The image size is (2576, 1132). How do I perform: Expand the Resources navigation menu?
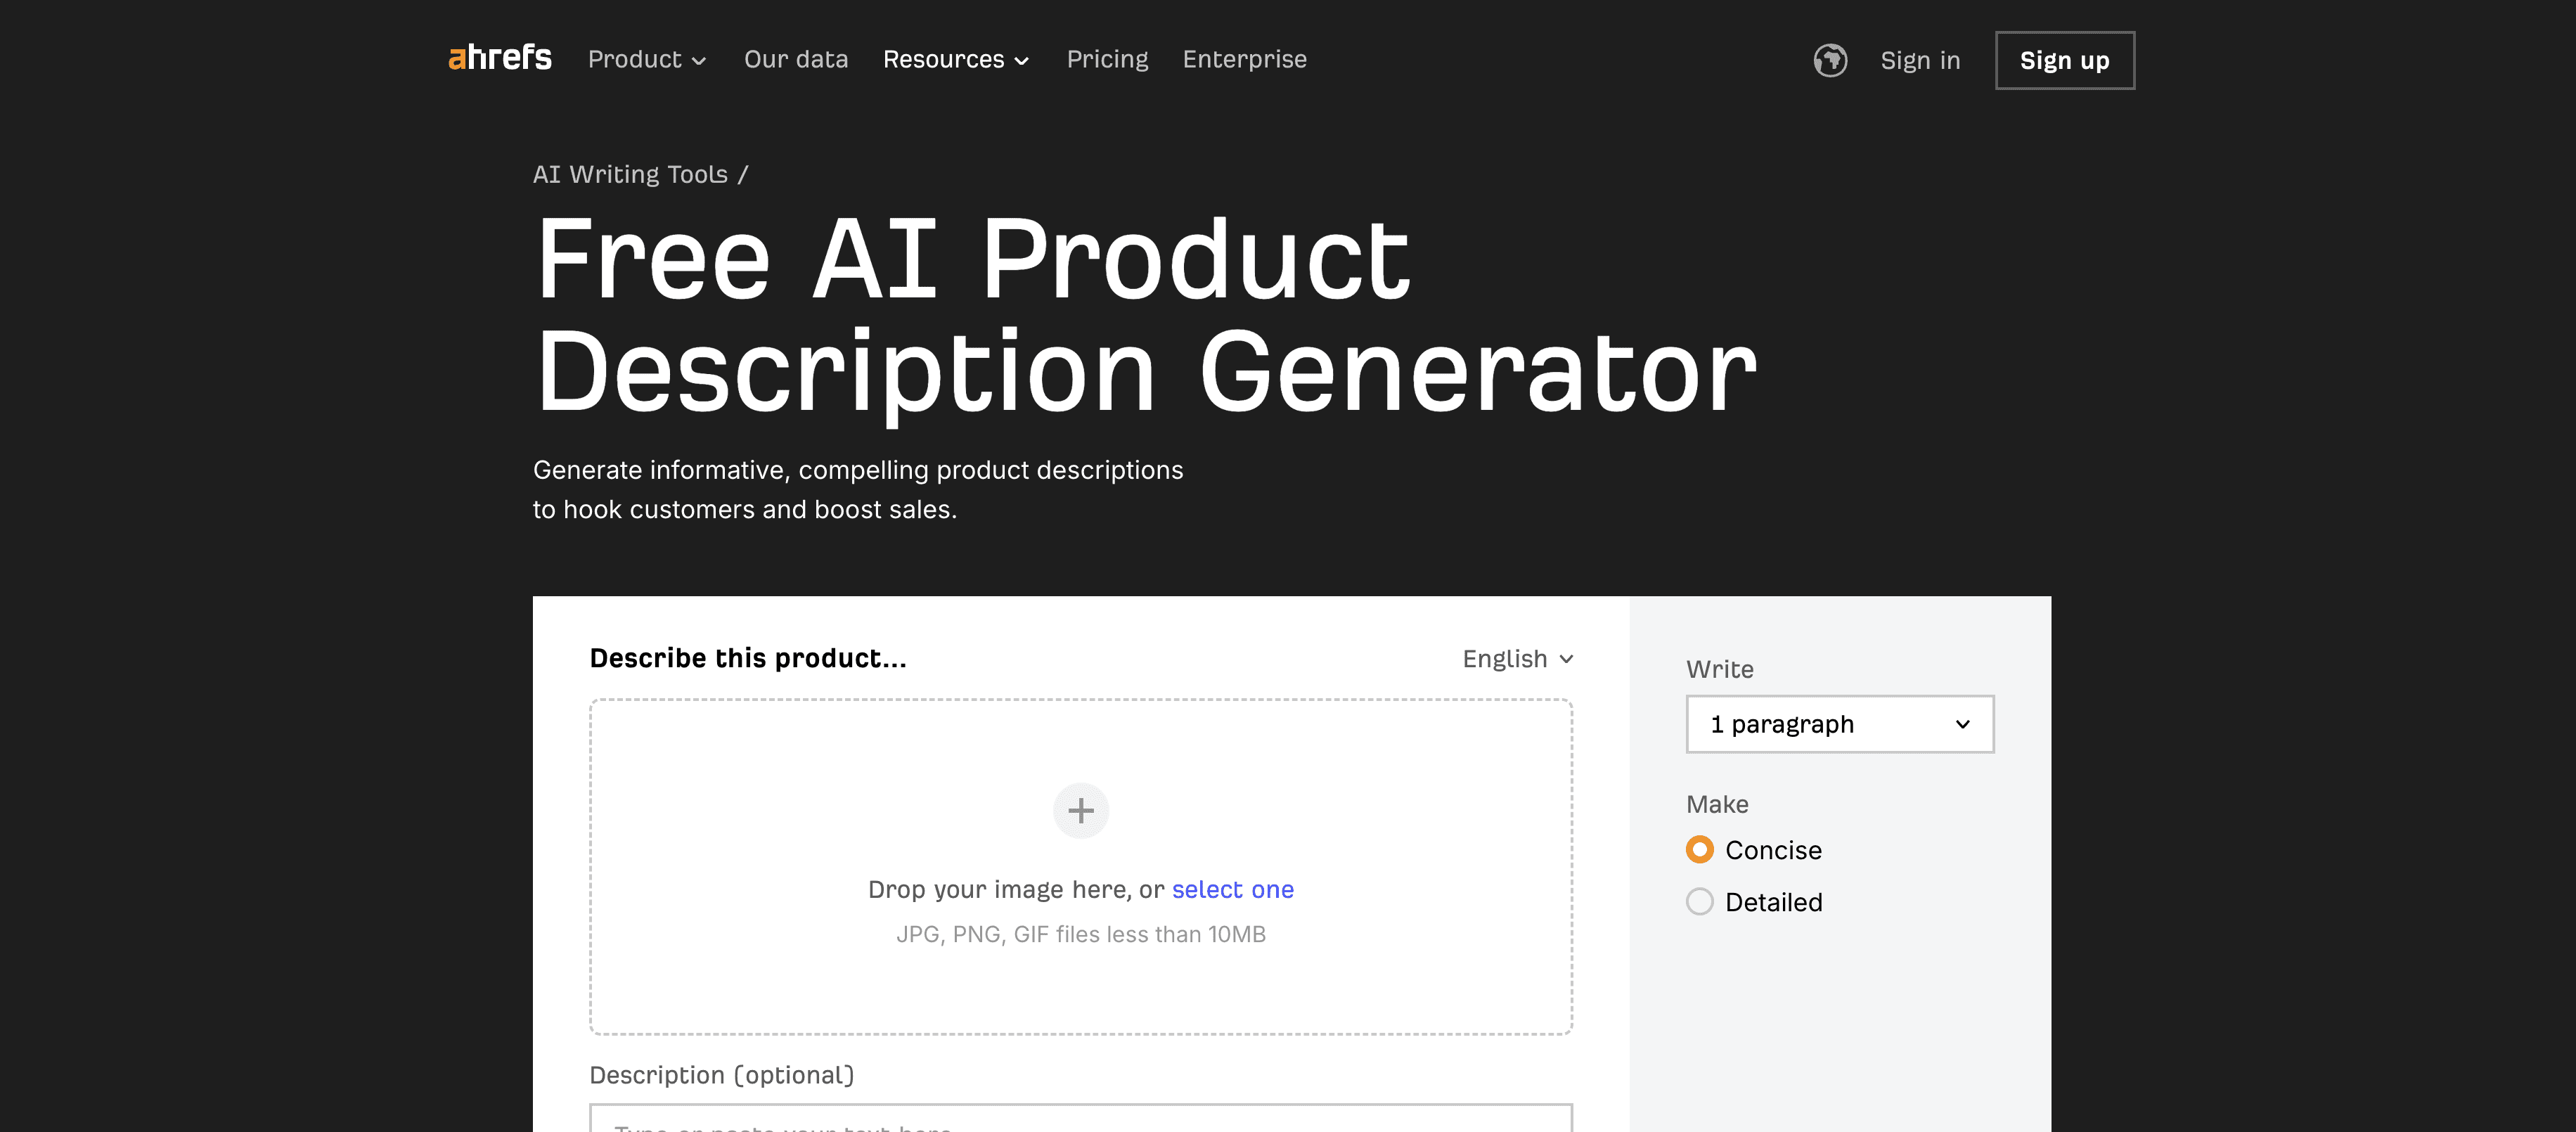click(943, 59)
